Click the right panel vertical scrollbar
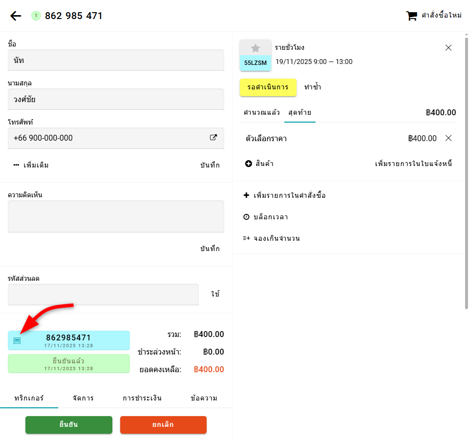Image resolution: width=469 pixels, height=442 pixels. (x=466, y=171)
